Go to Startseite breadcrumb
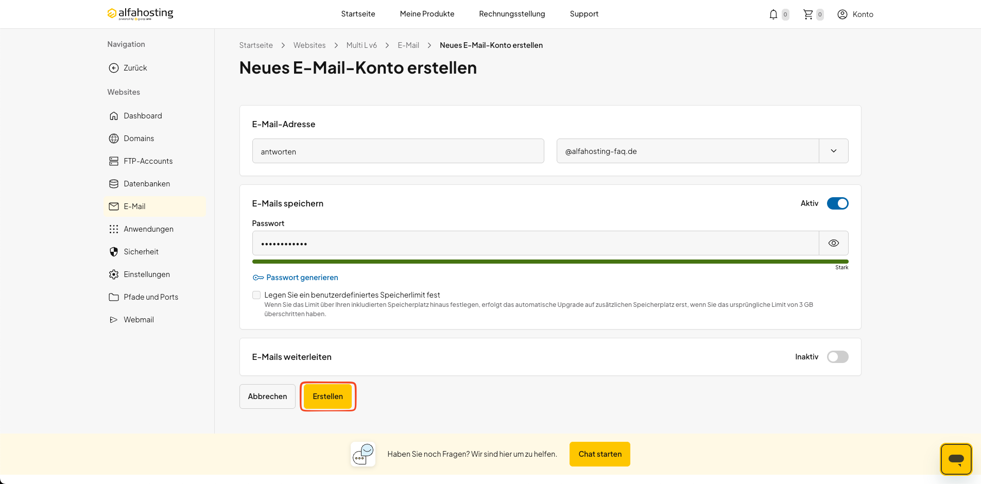Viewport: 981px width, 484px height. [256, 45]
